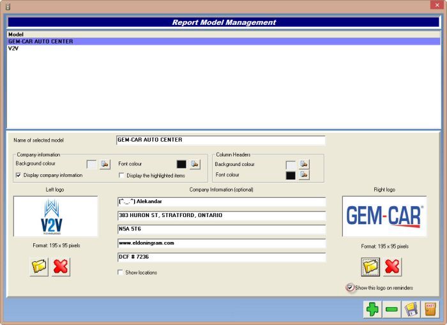Open the title bar application icon
This screenshot has width=447, height=325.
8,6
